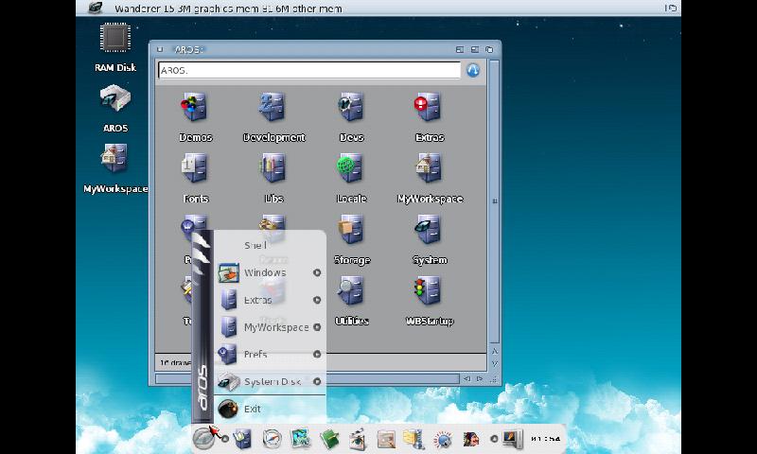The height and width of the screenshot is (454, 757).
Task: Click the clock in the dock
Action: tap(545, 439)
